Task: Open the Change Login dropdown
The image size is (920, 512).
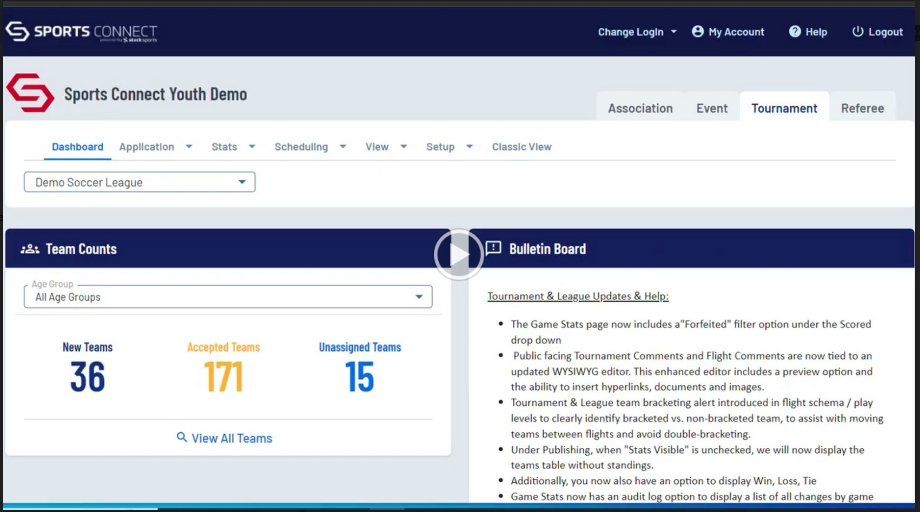Action: point(637,32)
